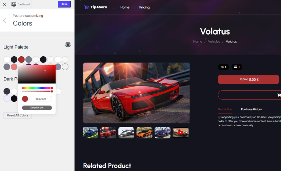Select the red swatch in Light Palette
Screen dimensions: 281x171
(x=21, y=59)
